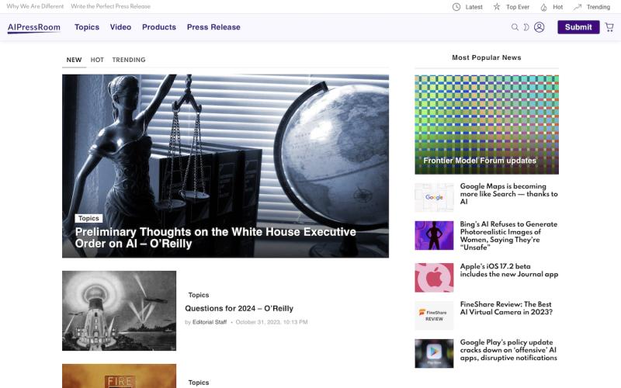Open Editorial Staff author link

210,322
